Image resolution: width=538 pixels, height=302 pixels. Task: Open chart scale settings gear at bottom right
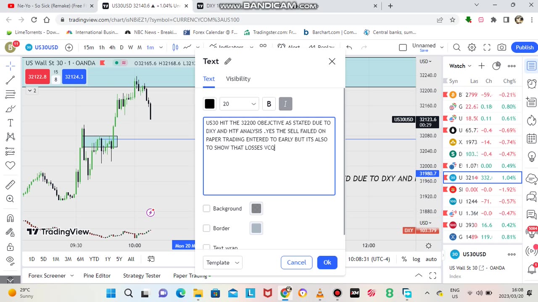click(428, 245)
